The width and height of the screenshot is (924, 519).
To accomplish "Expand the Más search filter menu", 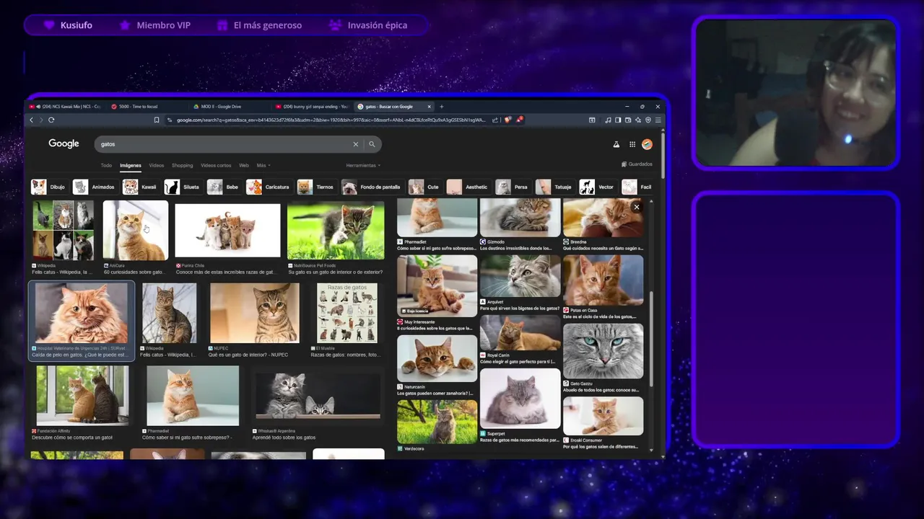I will [263, 166].
